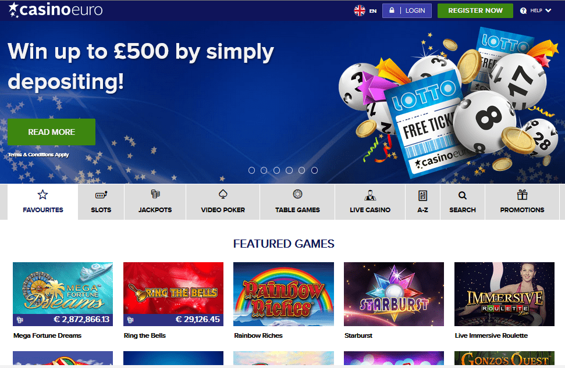The width and height of the screenshot is (565, 368).
Task: Open Live Casino via the dealer icon
Action: pos(370,195)
